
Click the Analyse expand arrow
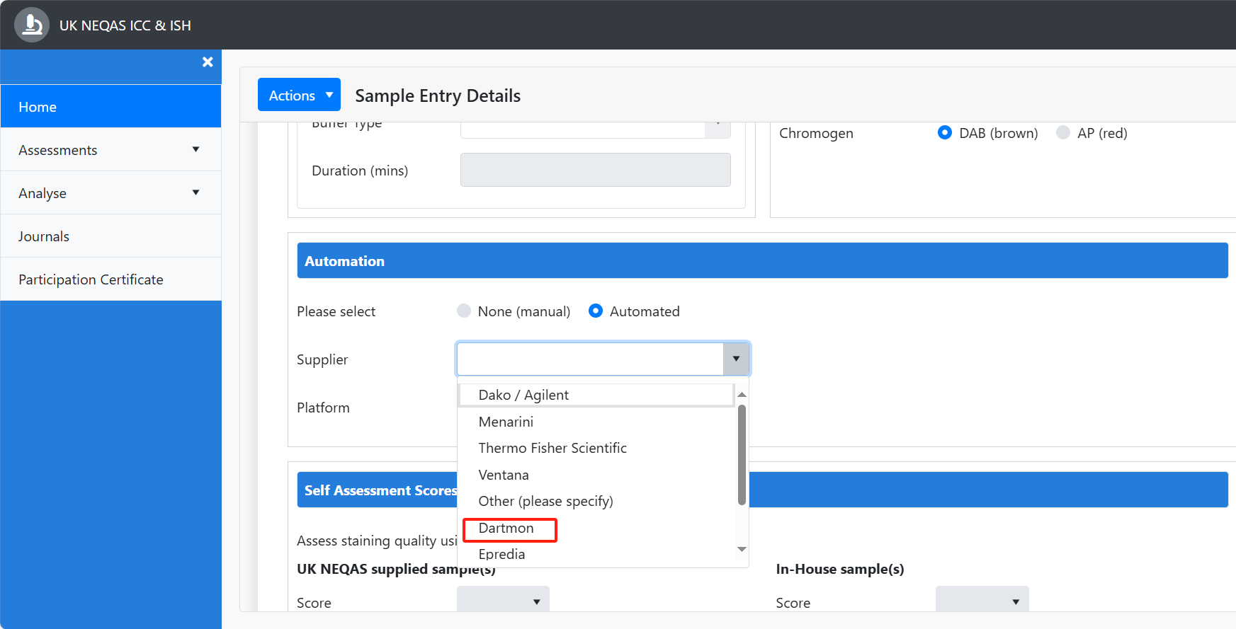click(196, 192)
